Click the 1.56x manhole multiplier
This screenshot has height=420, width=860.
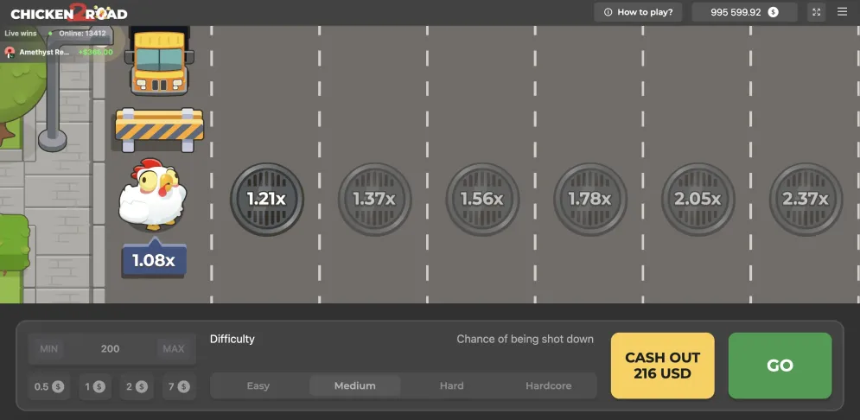pyautogui.click(x=482, y=199)
